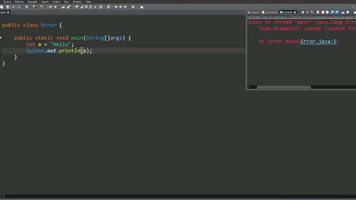Launch Coverage run icon
356x200 pixels.
pyautogui.click(x=34, y=7)
